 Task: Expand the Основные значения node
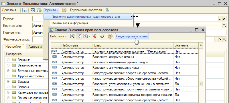8,98
